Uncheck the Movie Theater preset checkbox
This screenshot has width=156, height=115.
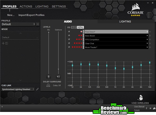69,47
